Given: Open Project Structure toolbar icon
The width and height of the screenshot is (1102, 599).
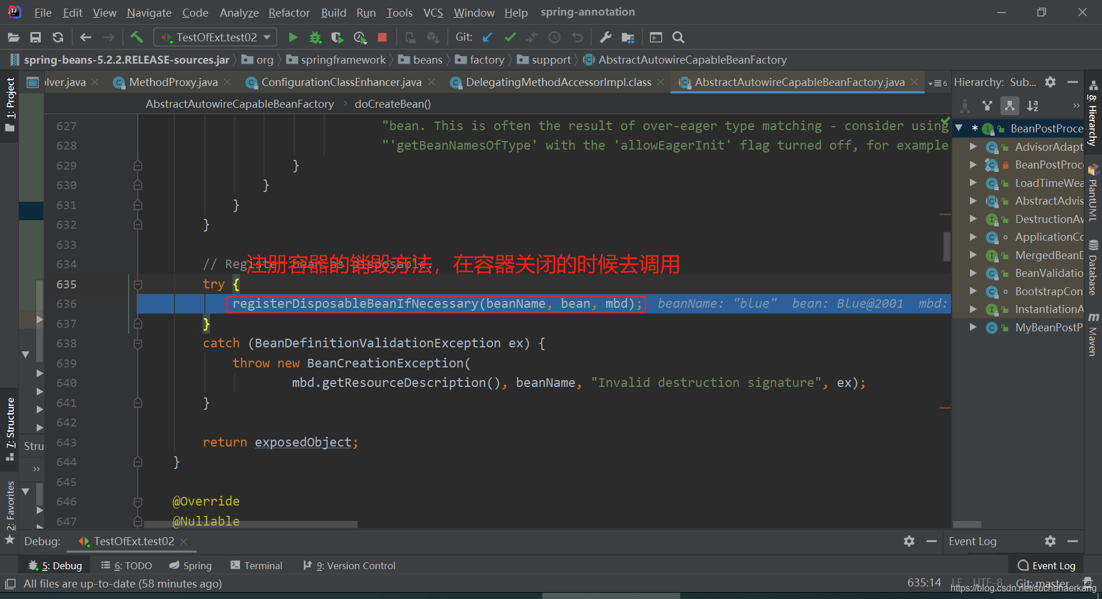Looking at the screenshot, I should 628,37.
